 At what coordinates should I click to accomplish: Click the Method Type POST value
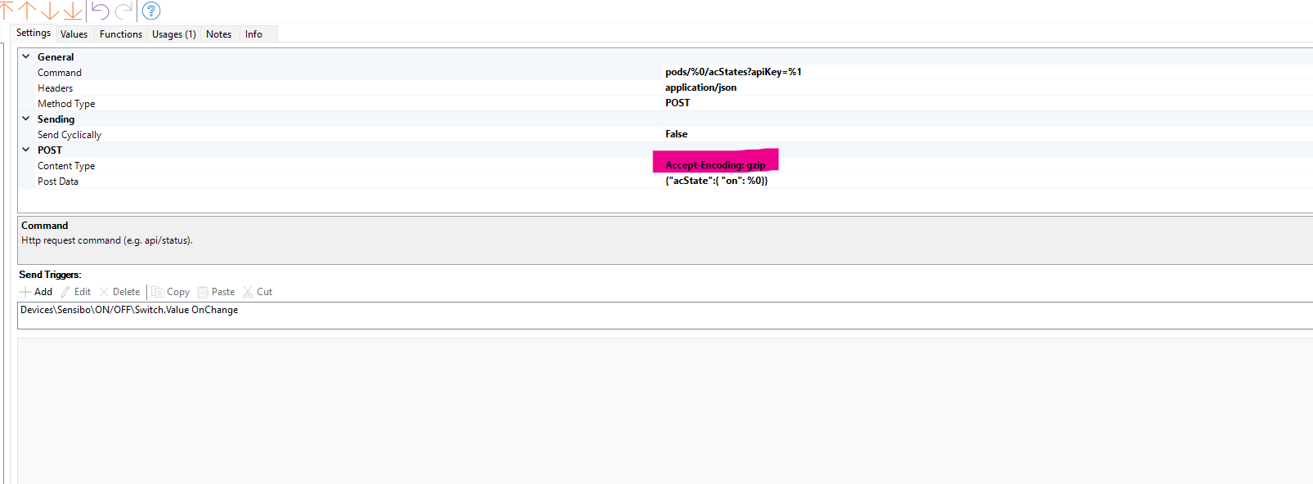(x=677, y=103)
